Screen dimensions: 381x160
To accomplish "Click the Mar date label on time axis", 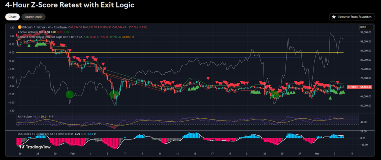I will point(317,154).
